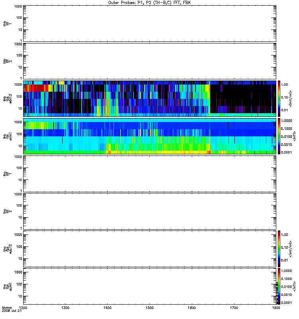The height and width of the screenshot is (319, 299).
Task: Click the '1' y-tick of thb fff 2 panel
Action: pyautogui.click(x=21, y=78)
